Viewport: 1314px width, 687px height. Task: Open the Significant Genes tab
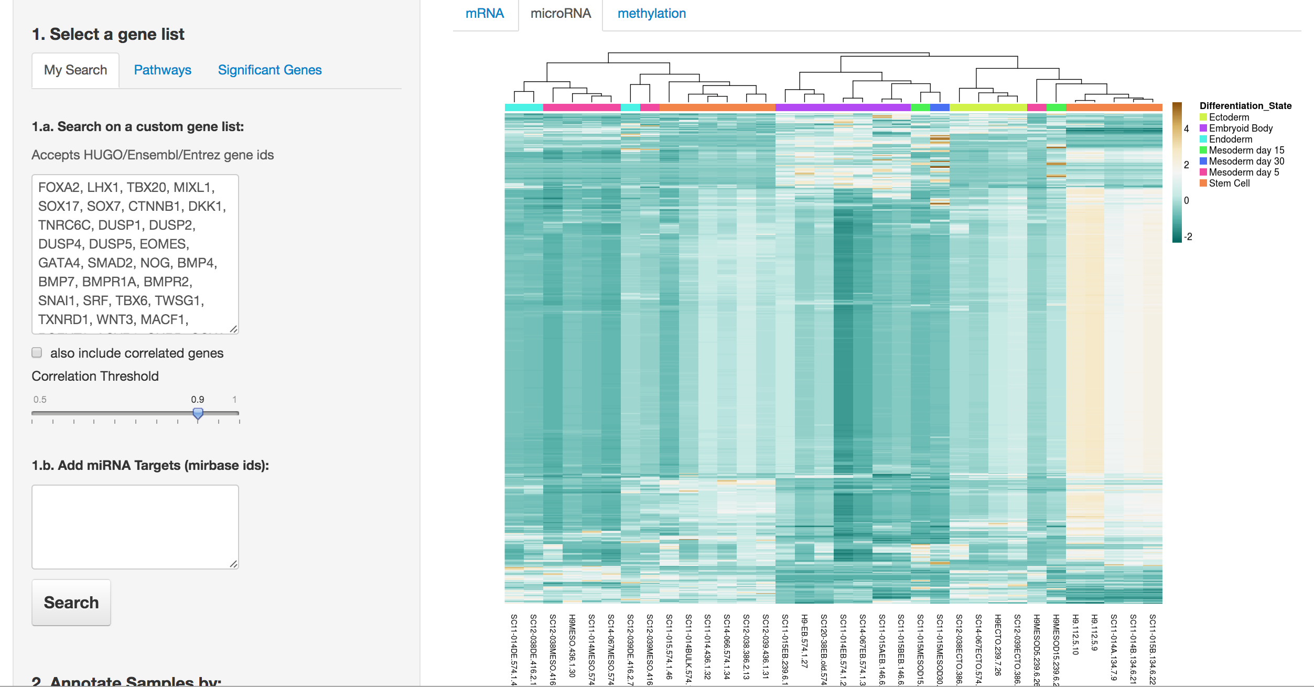tap(270, 70)
